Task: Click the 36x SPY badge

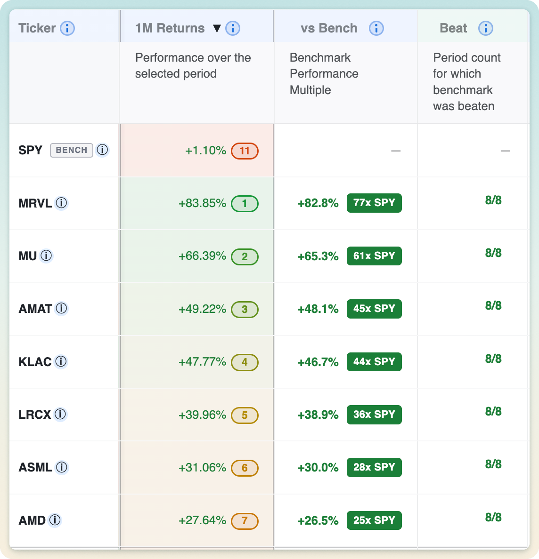Action: (x=374, y=415)
